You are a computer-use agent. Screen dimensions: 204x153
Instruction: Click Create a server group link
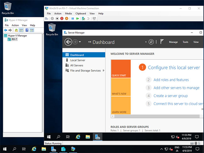point(170,96)
